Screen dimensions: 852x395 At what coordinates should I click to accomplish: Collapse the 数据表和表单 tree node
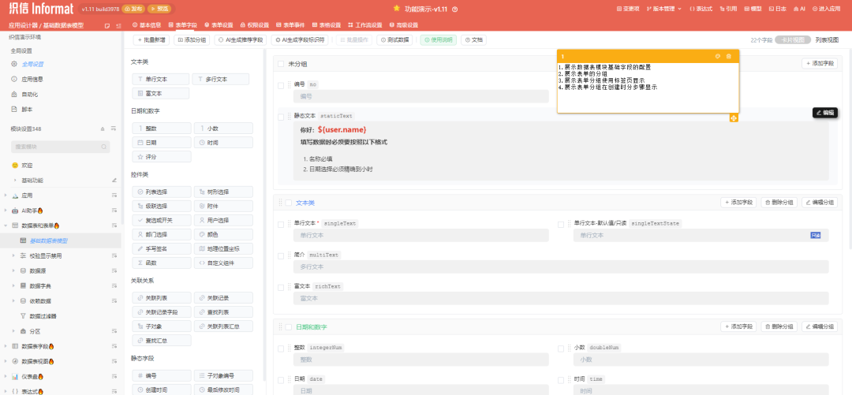coord(6,225)
